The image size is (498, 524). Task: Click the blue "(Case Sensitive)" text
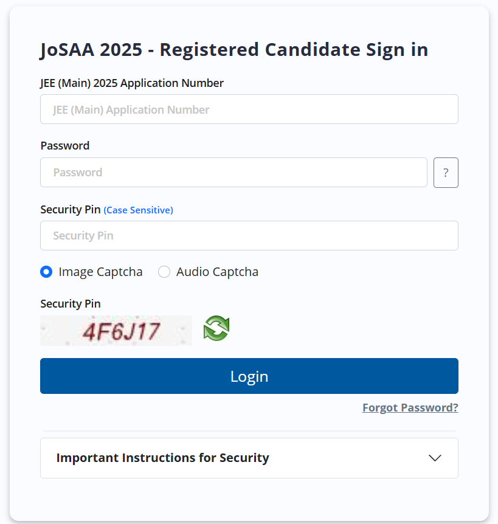tap(139, 210)
